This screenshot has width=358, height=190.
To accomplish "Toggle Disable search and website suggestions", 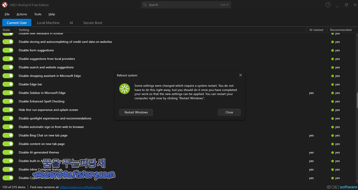I will click(x=8, y=67).
